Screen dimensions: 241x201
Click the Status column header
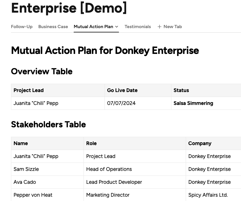[181, 90]
